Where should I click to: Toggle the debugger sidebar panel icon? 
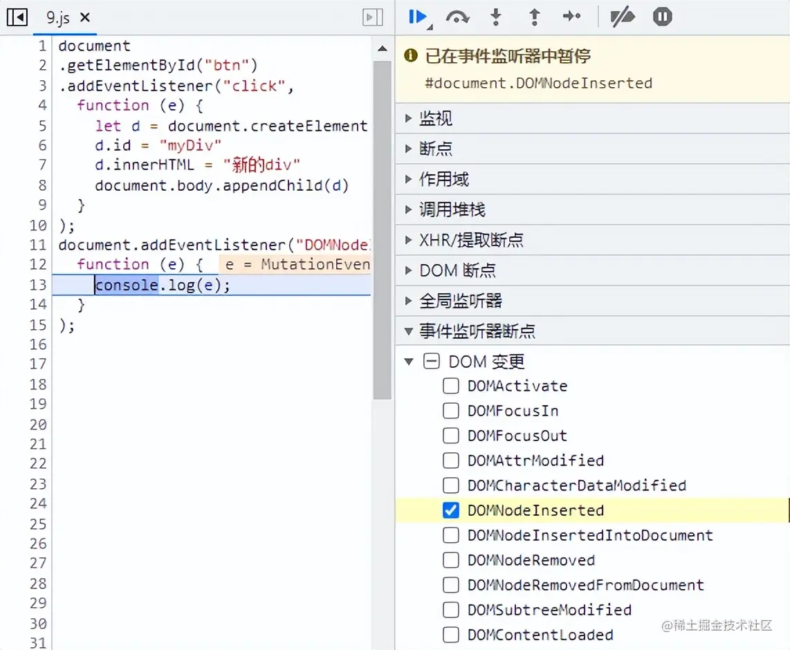[x=372, y=17]
